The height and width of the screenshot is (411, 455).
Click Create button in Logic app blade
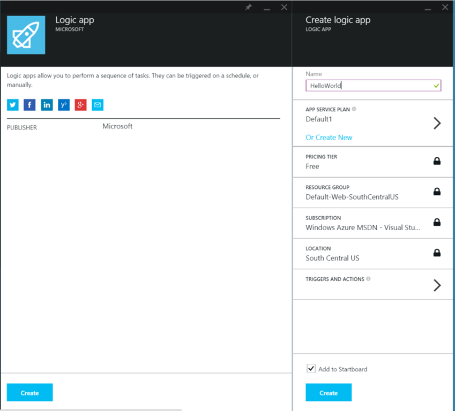tap(30, 392)
